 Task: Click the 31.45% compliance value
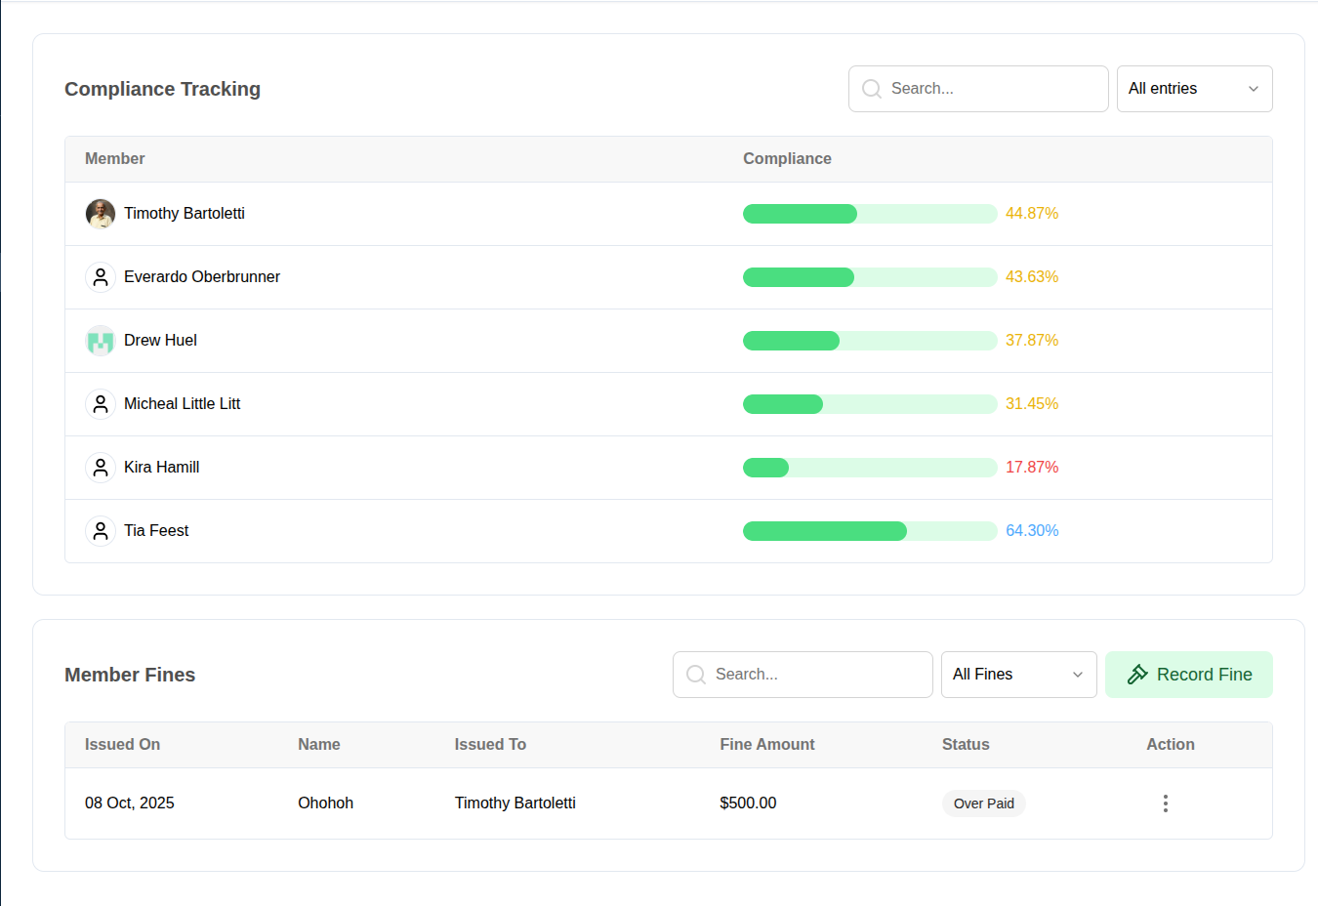pos(1032,404)
